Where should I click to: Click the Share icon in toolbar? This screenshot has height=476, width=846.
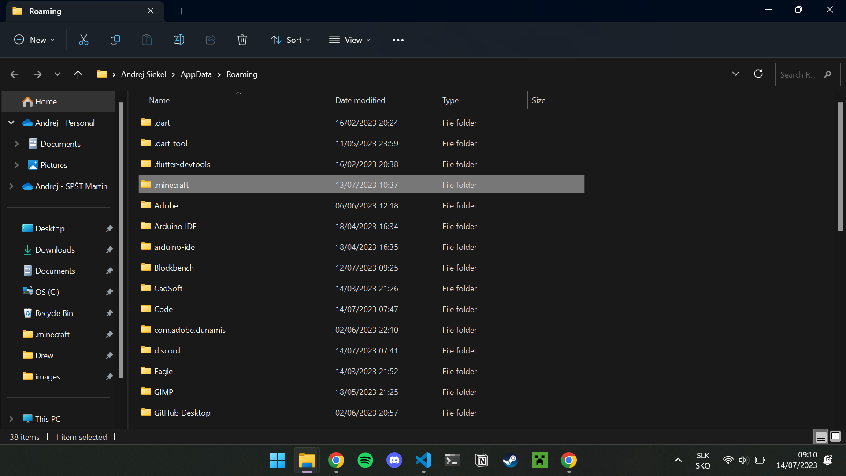point(211,40)
